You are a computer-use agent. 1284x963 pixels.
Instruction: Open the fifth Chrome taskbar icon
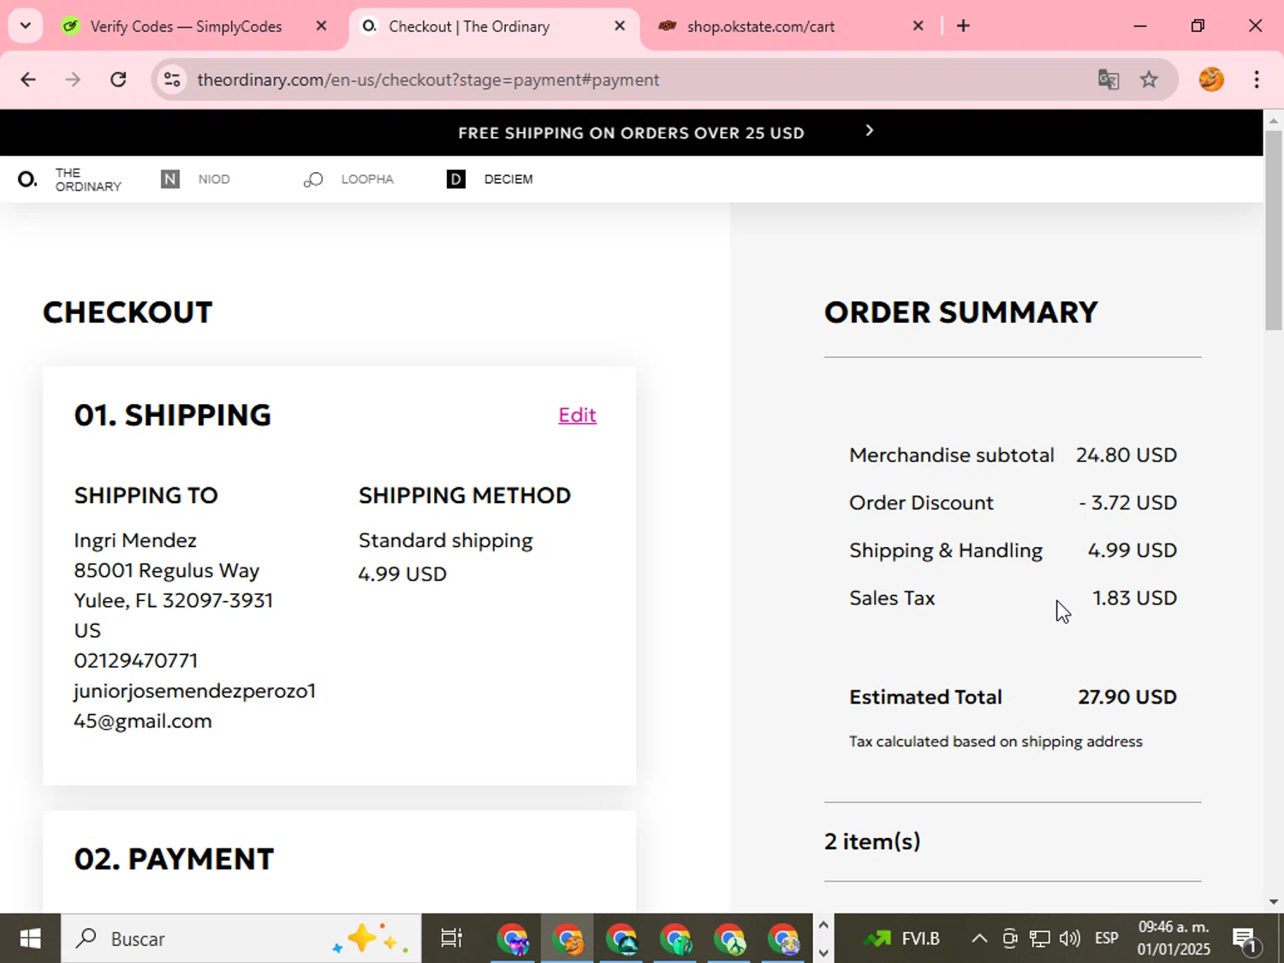(x=729, y=939)
